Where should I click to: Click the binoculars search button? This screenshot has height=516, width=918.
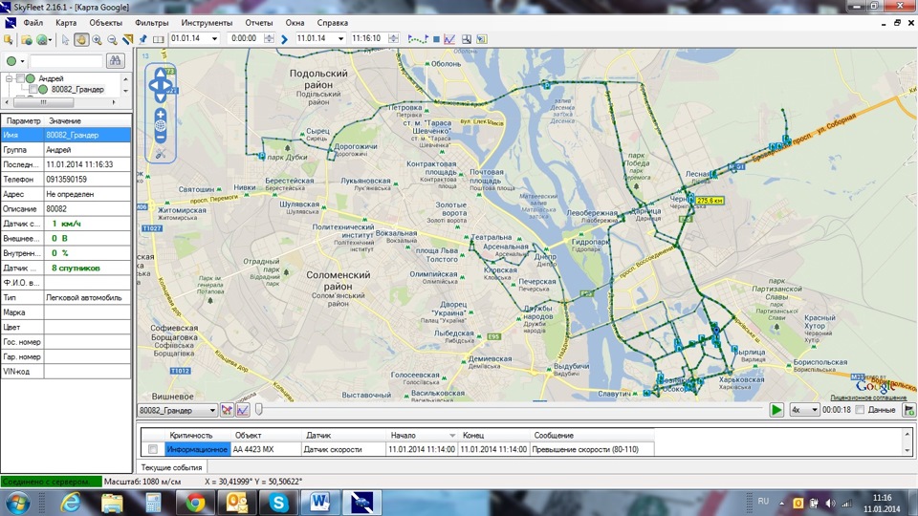pyautogui.click(x=115, y=60)
